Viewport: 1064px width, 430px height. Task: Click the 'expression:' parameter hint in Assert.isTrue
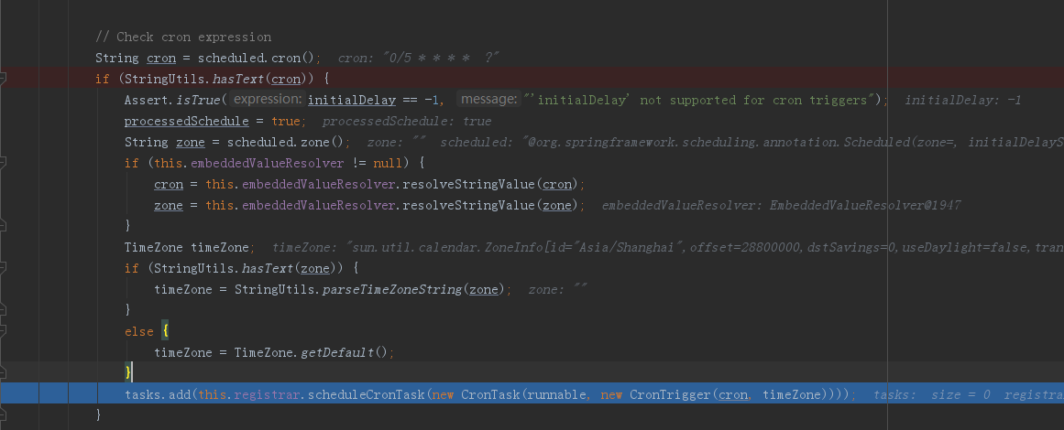[266, 100]
